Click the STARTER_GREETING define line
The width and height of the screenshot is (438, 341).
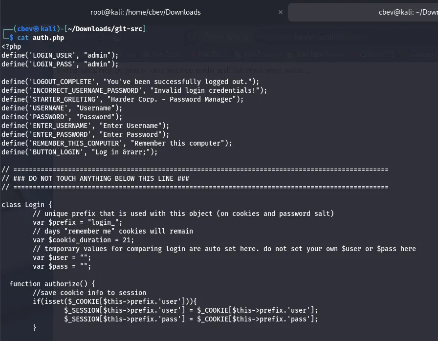[123, 99]
